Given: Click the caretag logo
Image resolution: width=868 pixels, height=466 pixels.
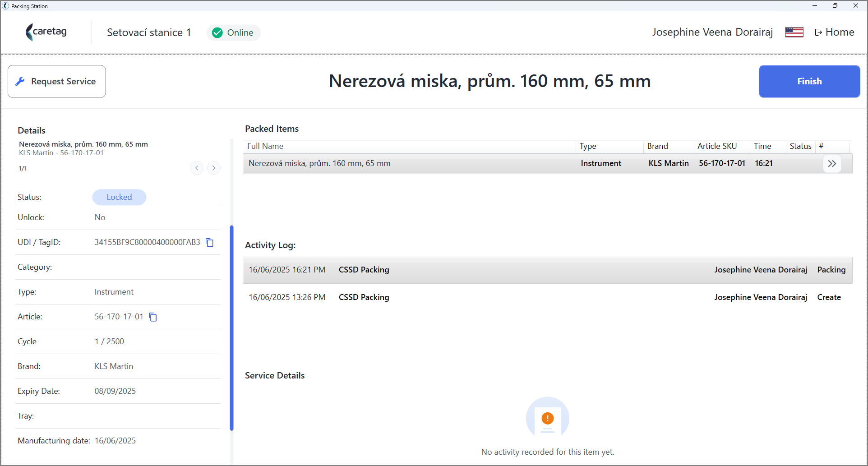Looking at the screenshot, I should click(46, 32).
